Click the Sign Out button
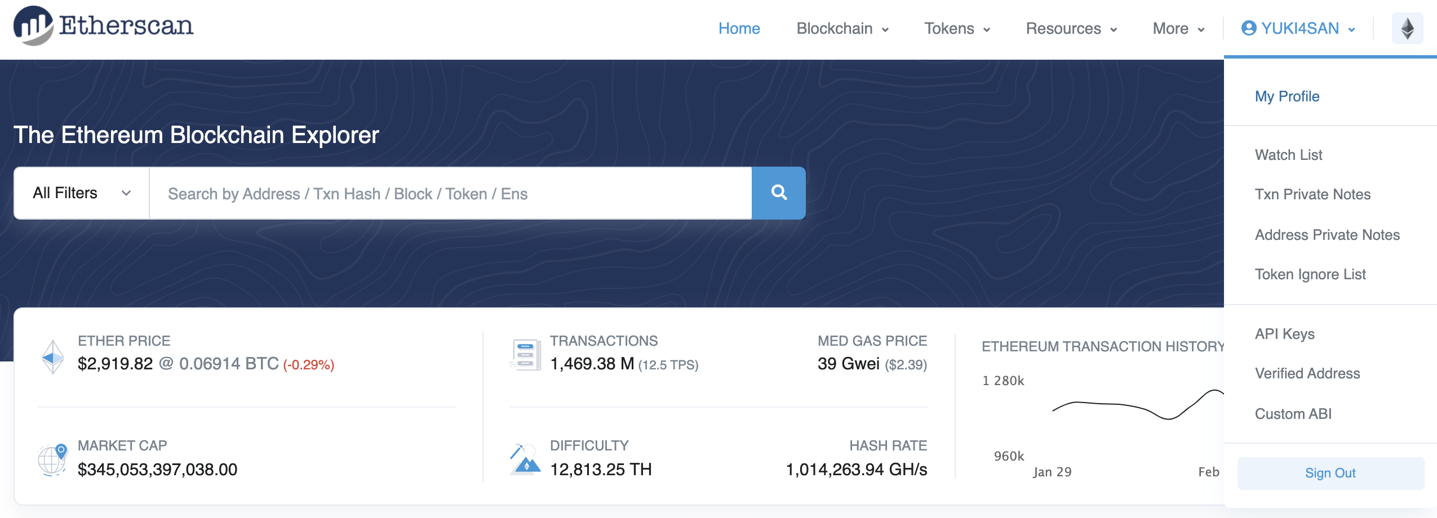1437x518 pixels. click(x=1330, y=473)
